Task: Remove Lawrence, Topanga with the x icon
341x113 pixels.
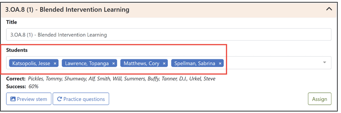Action: point(113,64)
